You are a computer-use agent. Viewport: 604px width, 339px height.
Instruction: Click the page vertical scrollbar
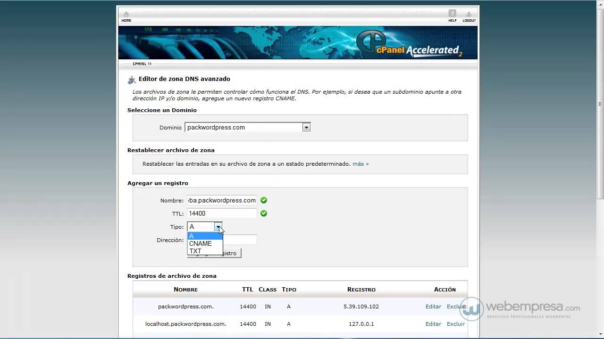[x=600, y=104]
